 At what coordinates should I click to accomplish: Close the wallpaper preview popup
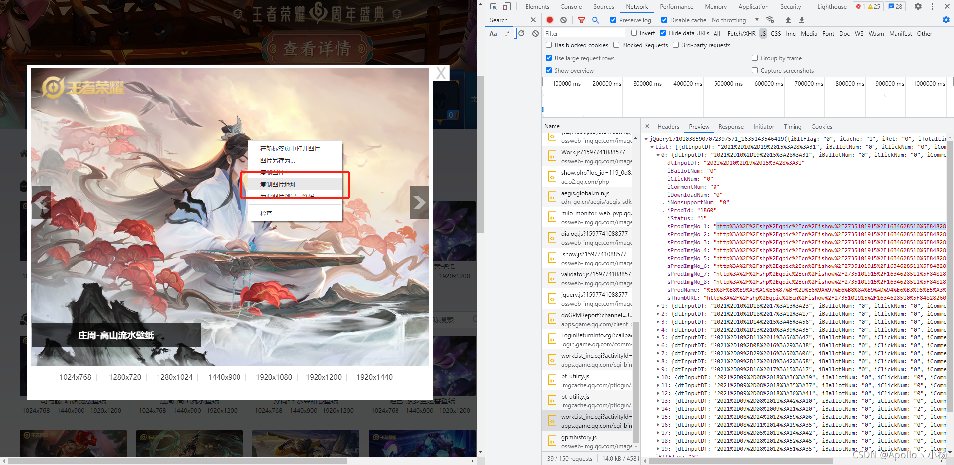pyautogui.click(x=441, y=73)
